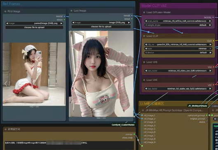Image resolution: width=218 pixels, height=150 pixels.
Task: Click the ref_image_3 input socket
Action: pos(142,122)
